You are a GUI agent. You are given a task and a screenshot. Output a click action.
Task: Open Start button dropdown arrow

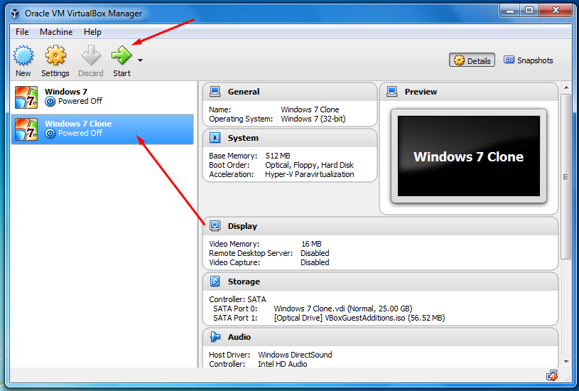141,60
